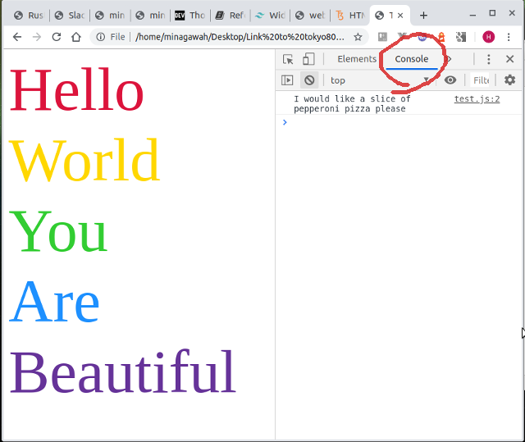The image size is (525, 442).
Task: Open console settings gear
Action: coord(509,80)
